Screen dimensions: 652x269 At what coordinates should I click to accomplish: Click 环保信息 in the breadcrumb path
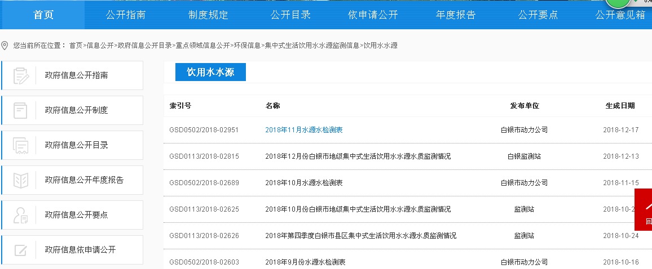click(x=247, y=46)
